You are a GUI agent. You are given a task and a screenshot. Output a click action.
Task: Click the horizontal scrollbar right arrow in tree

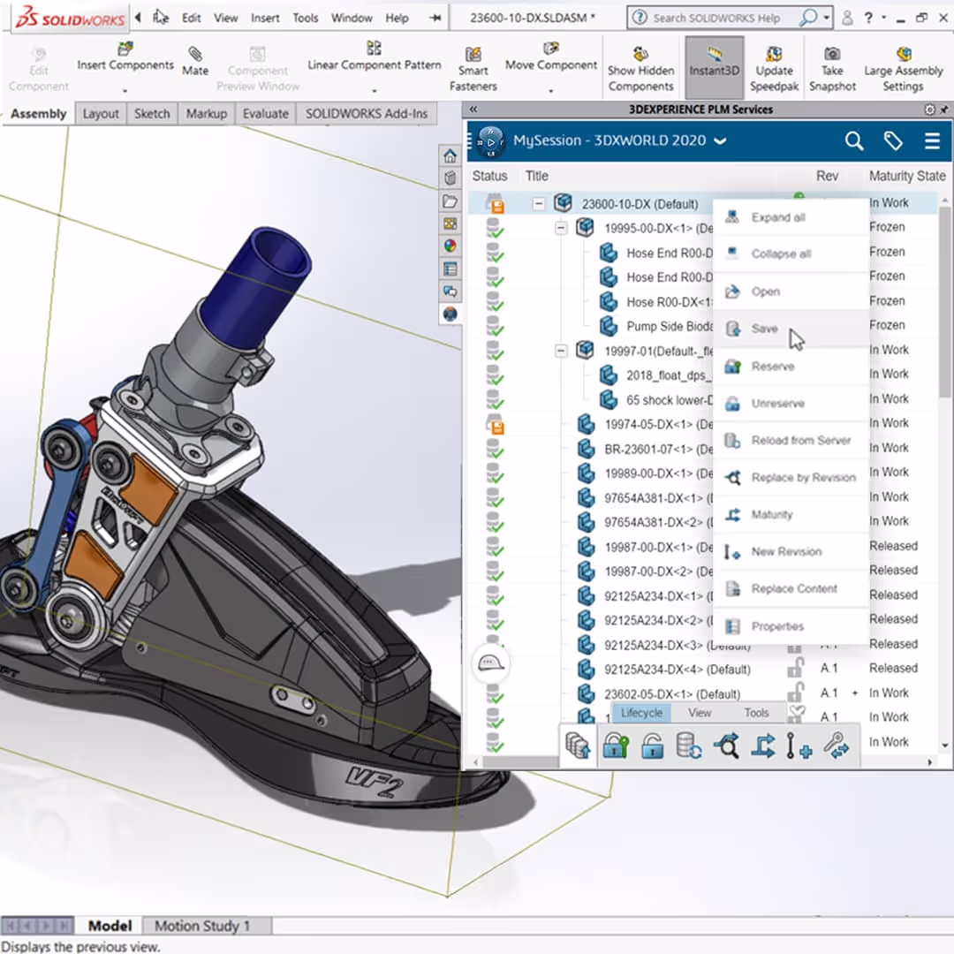point(929,761)
